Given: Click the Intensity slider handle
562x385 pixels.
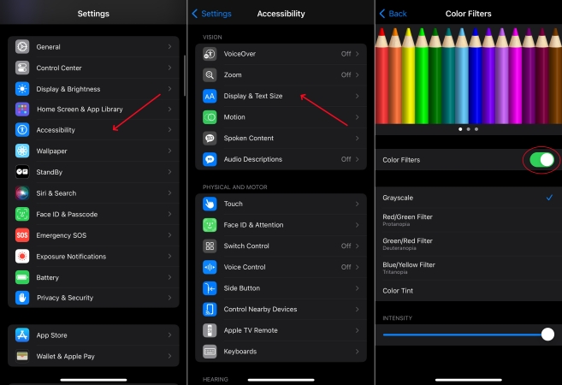Looking at the screenshot, I should pos(547,335).
